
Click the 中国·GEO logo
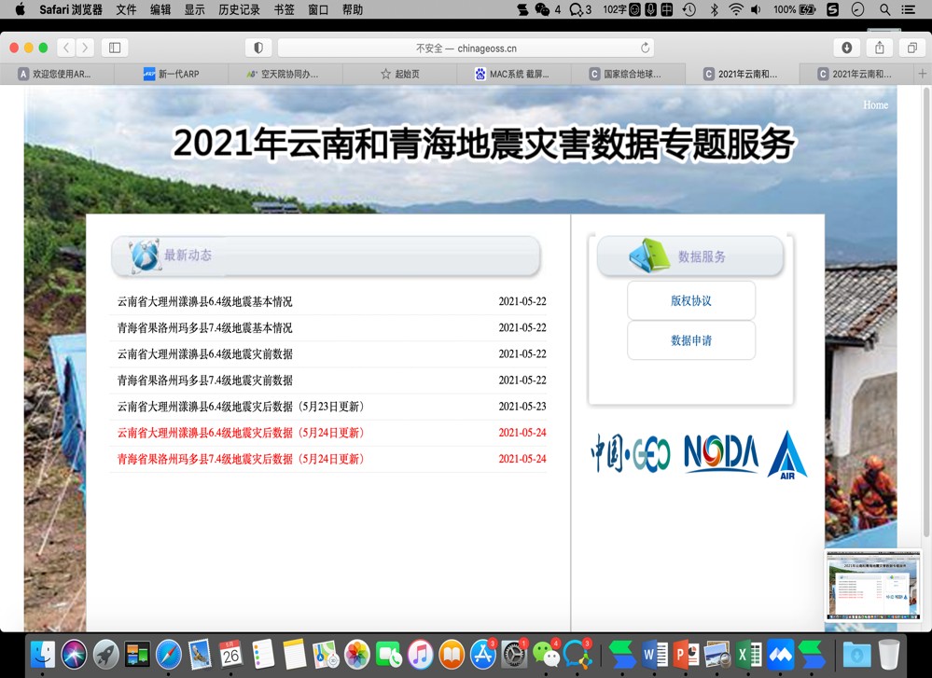point(631,456)
